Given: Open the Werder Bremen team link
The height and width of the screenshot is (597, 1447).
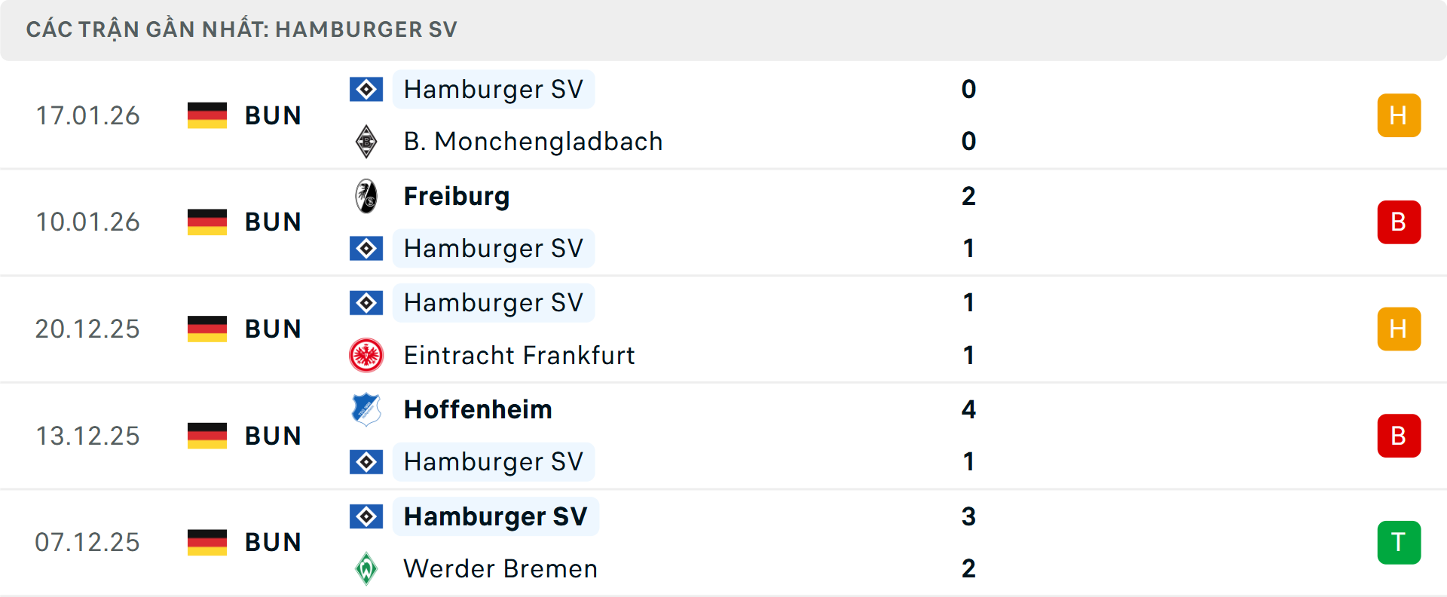Looking at the screenshot, I should [x=500, y=568].
